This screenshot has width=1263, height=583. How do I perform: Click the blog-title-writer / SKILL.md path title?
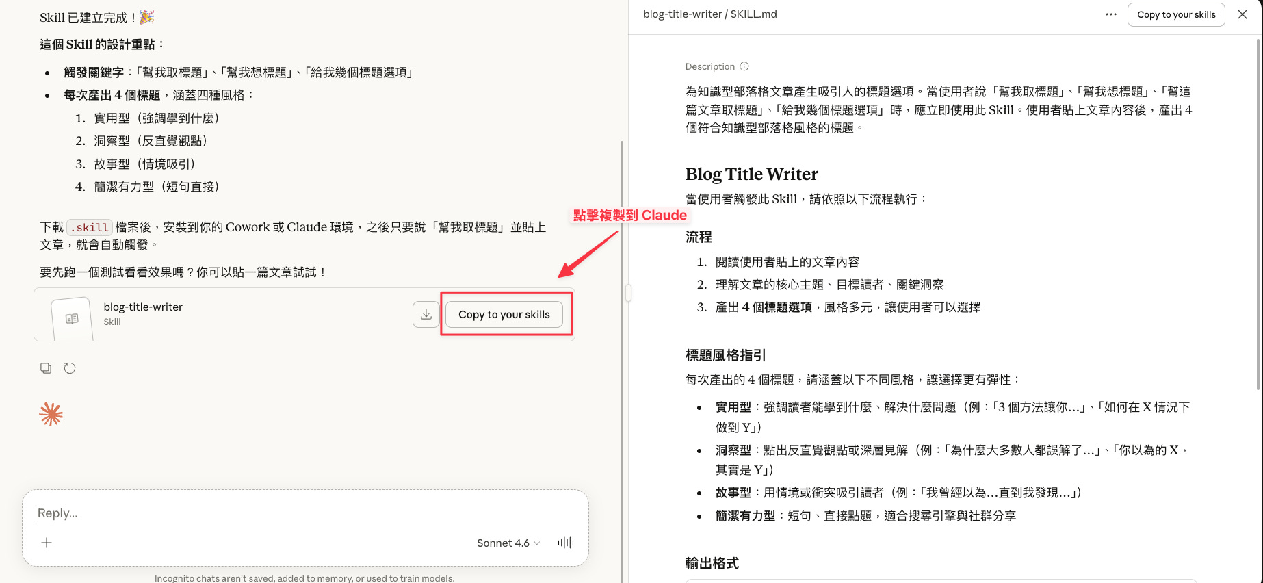click(x=710, y=14)
